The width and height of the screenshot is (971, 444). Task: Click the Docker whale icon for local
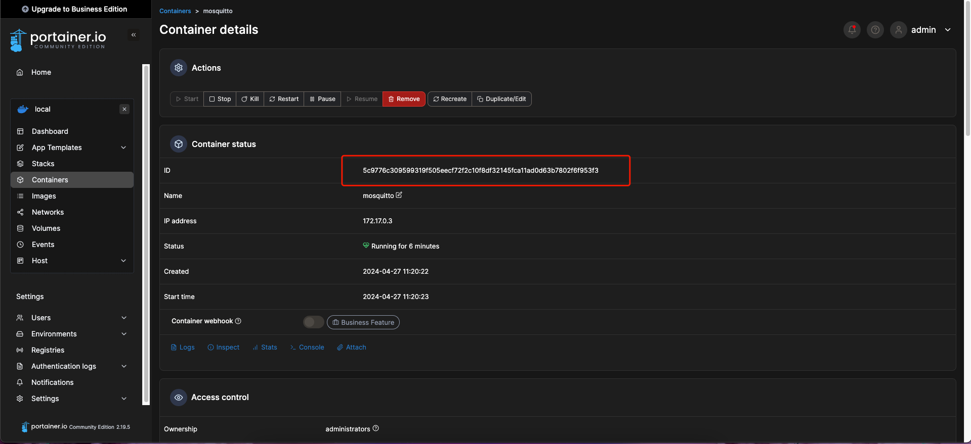[x=23, y=109]
